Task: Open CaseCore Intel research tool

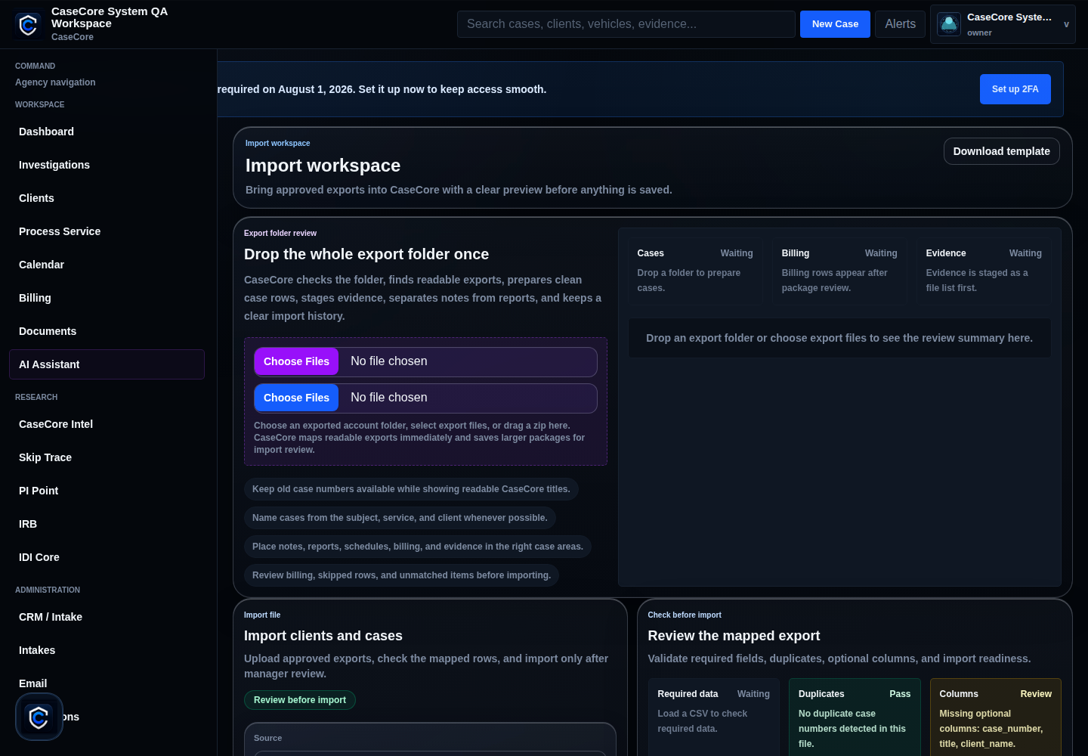Action: [107, 424]
